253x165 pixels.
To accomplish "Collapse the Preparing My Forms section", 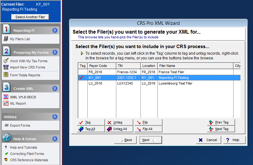I will (x=55, y=52).
